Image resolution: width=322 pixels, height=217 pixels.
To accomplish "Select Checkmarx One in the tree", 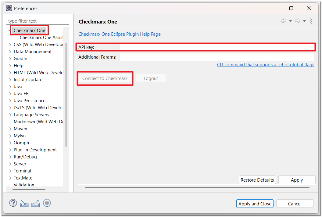I will 29,31.
